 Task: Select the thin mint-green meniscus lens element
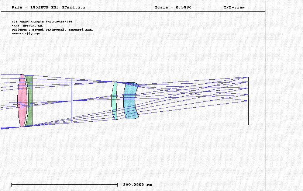pos(114,101)
